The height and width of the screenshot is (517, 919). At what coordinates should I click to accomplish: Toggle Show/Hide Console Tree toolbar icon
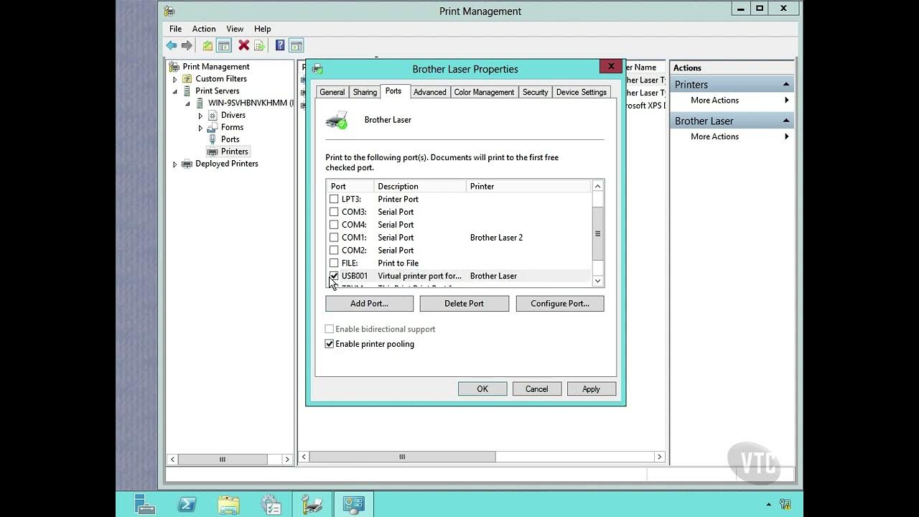pyautogui.click(x=224, y=46)
